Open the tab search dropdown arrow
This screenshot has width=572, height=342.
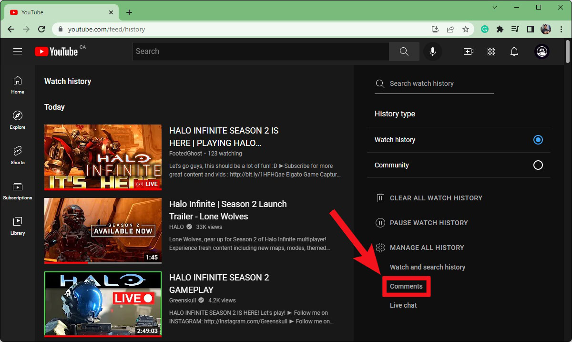(x=495, y=7)
